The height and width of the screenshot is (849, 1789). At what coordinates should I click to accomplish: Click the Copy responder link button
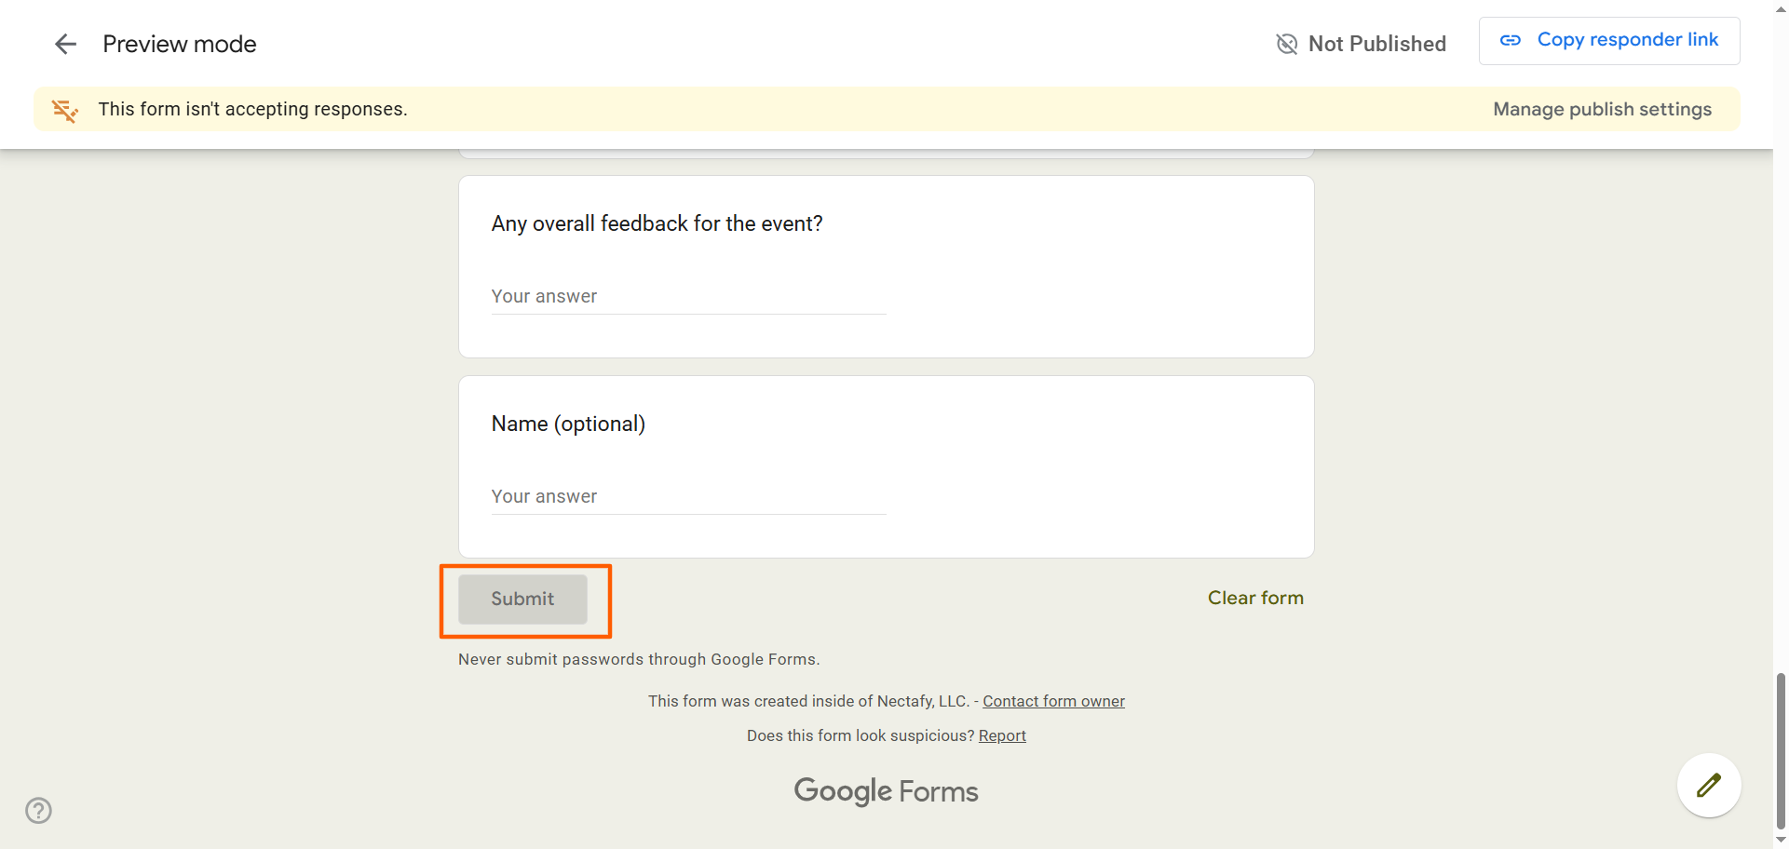[1609, 41]
